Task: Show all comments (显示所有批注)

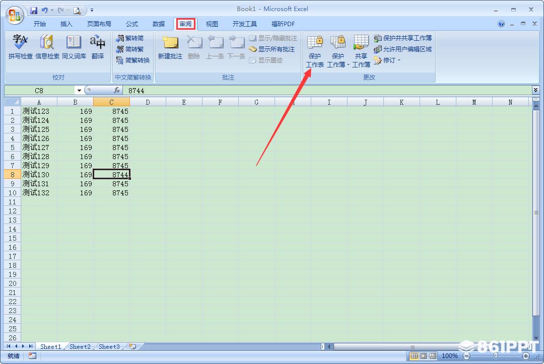Action: [272, 49]
